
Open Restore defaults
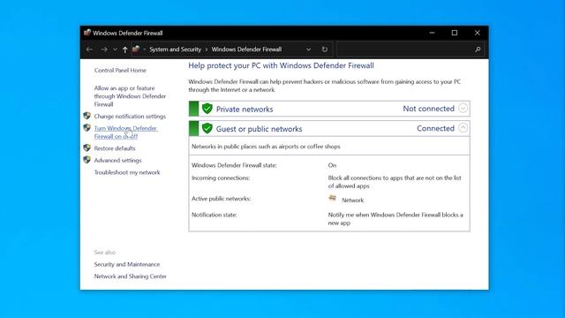click(115, 148)
